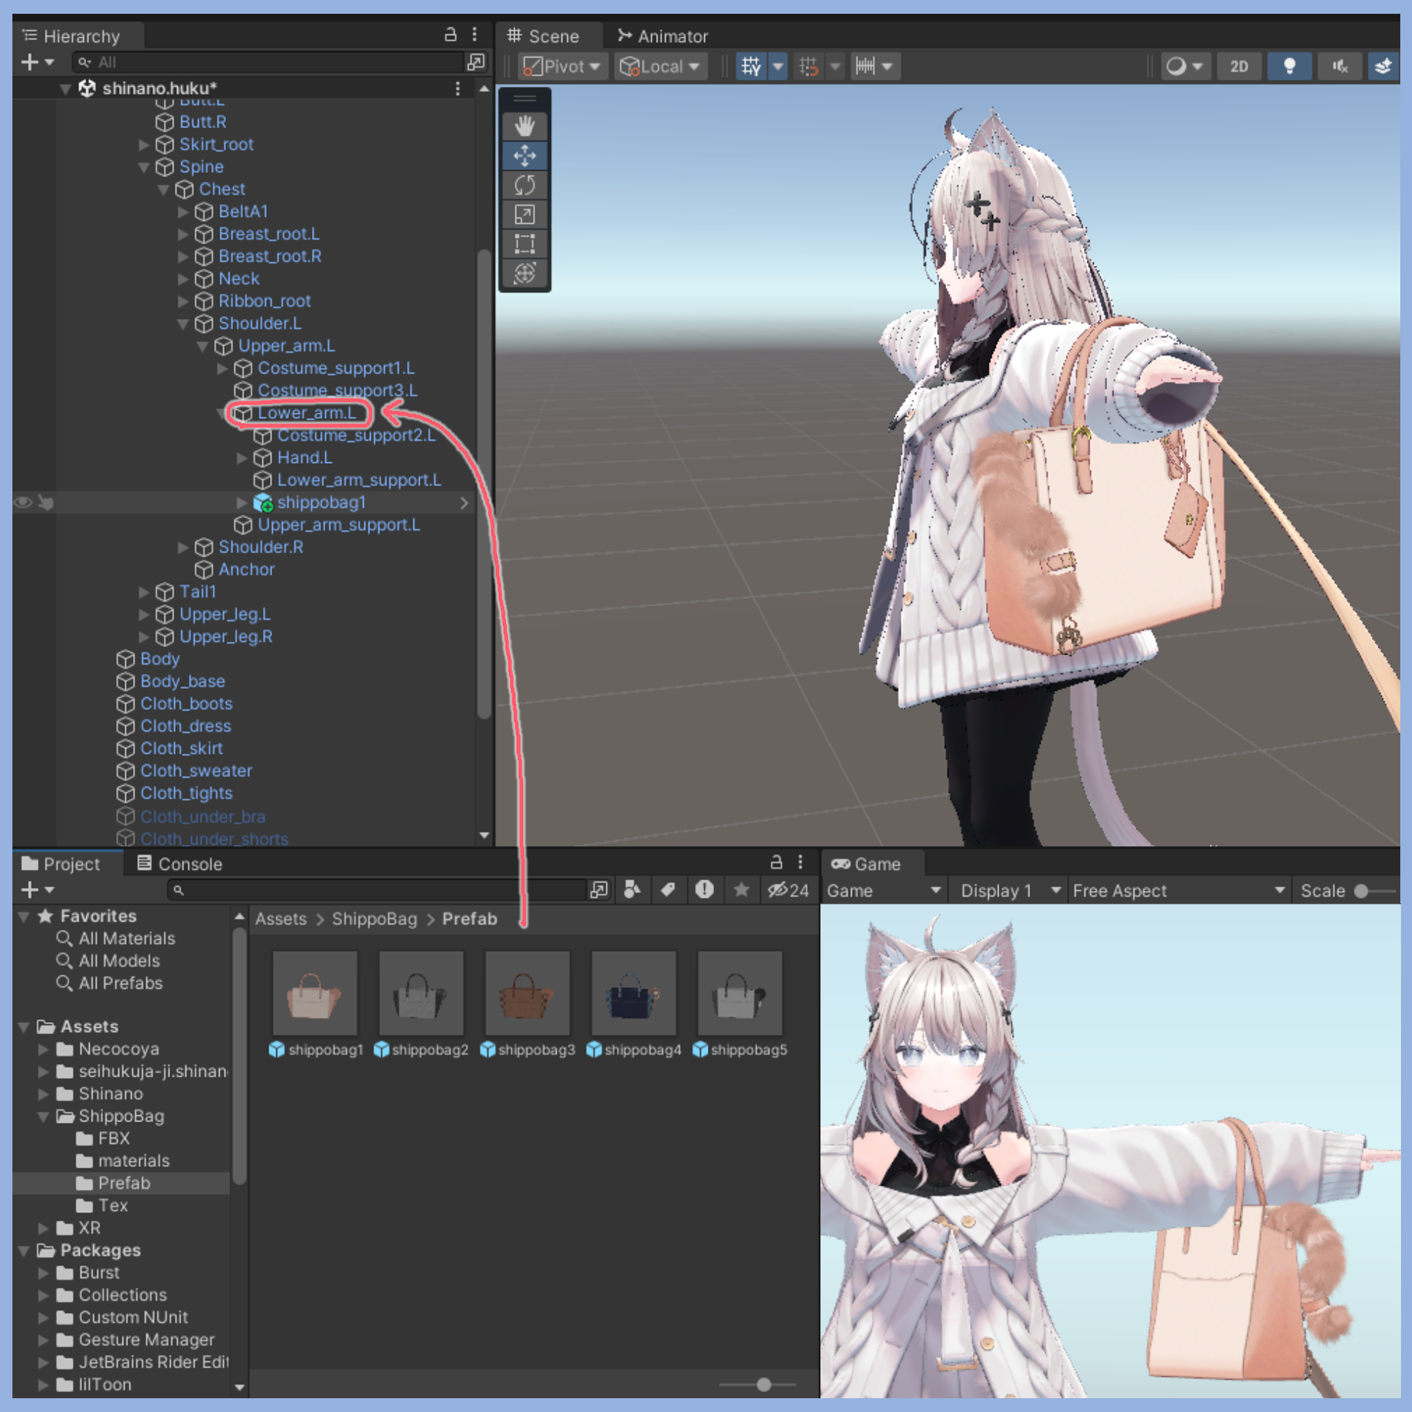Screen dimensions: 1412x1412
Task: Open the scene view camera options icon
Action: pos(1185,65)
